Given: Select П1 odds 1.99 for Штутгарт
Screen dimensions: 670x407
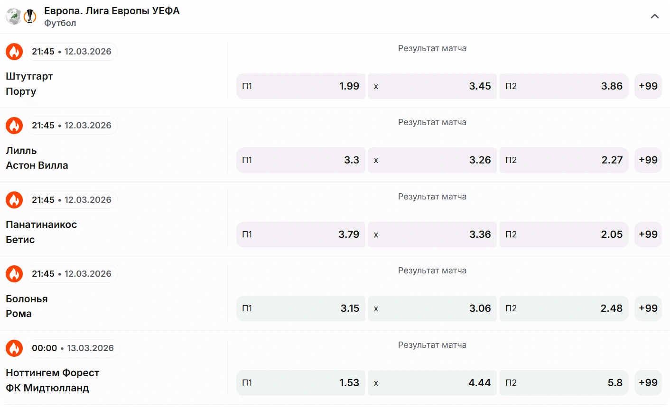Looking at the screenshot, I should pyautogui.click(x=301, y=86).
